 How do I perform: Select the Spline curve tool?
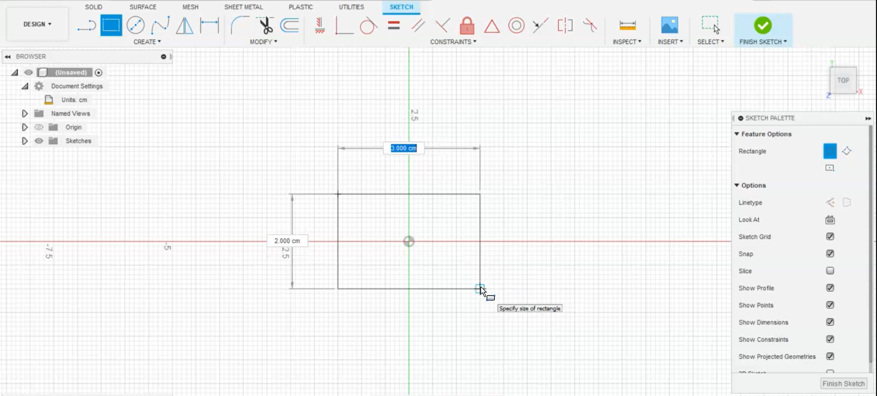pos(160,25)
